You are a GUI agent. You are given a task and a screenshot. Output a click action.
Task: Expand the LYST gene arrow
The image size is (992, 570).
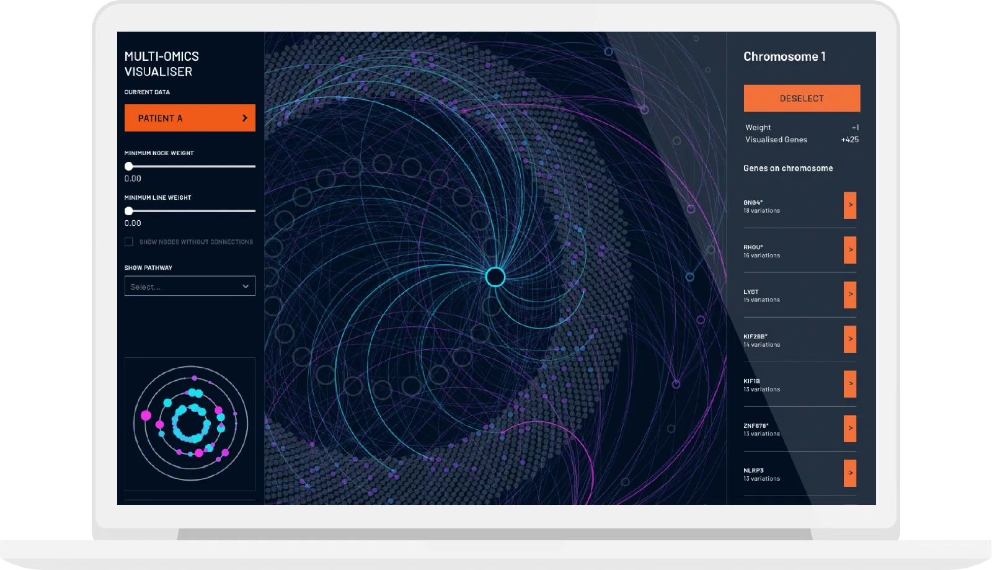(x=850, y=295)
